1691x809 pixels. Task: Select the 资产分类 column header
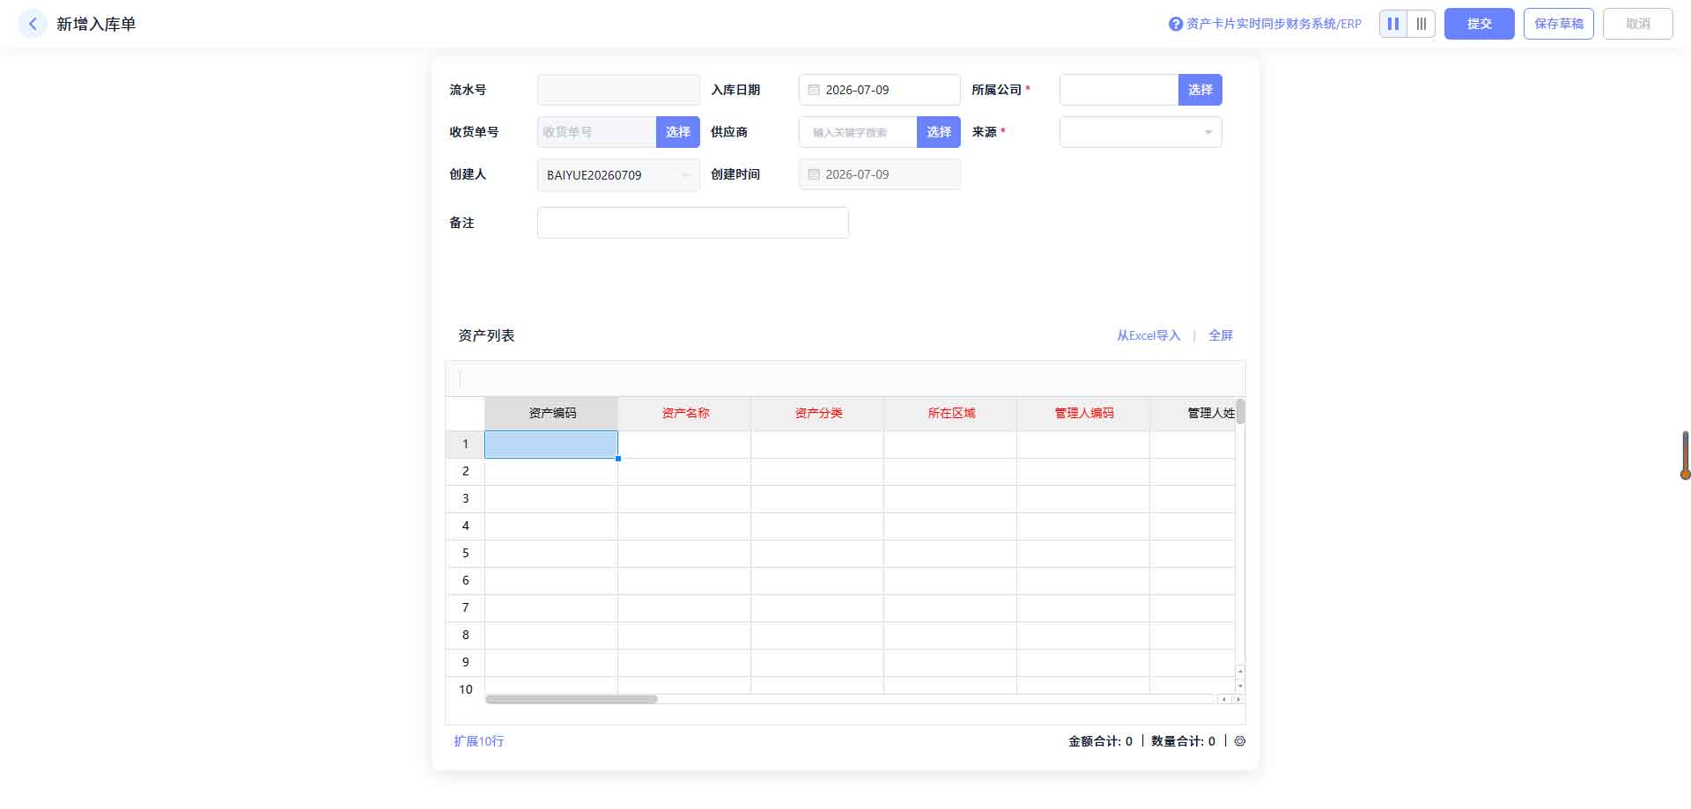817,413
